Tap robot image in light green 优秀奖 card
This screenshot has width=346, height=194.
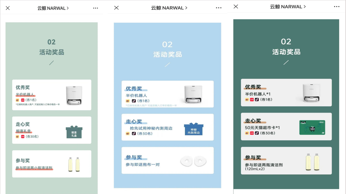74,95
